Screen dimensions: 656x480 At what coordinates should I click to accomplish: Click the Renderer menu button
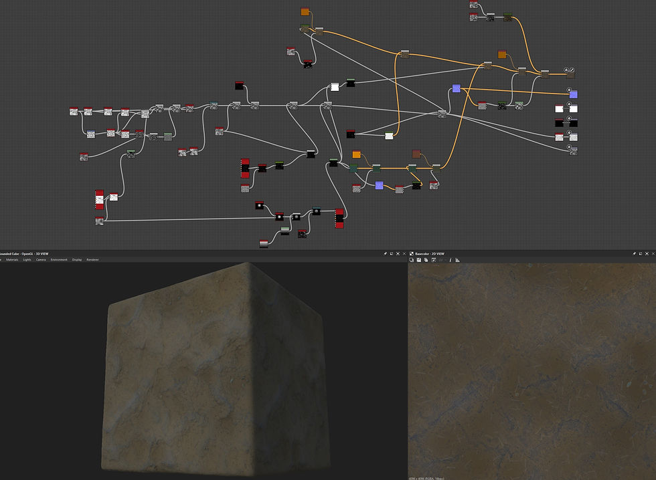point(92,260)
